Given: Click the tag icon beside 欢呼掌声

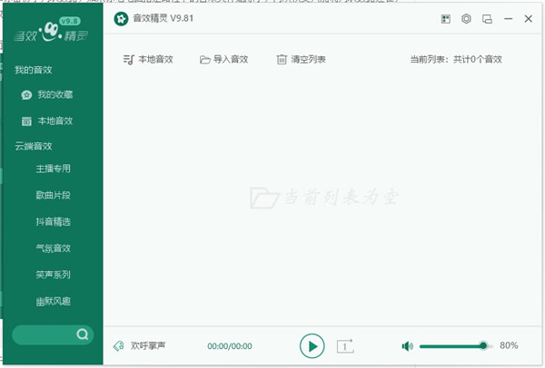Looking at the screenshot, I should click(118, 345).
